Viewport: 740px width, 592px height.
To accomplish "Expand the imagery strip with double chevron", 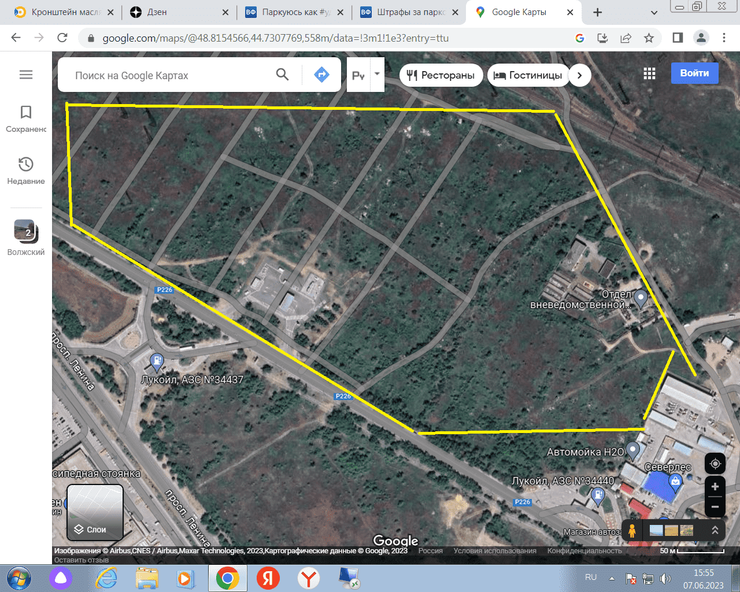I will pyautogui.click(x=715, y=530).
